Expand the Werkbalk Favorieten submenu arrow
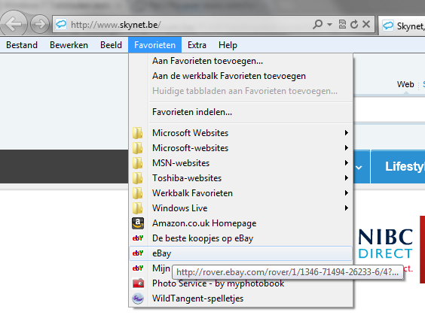 point(346,192)
